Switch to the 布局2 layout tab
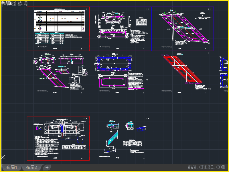Screen dimensions: 229x172 tap(31, 167)
